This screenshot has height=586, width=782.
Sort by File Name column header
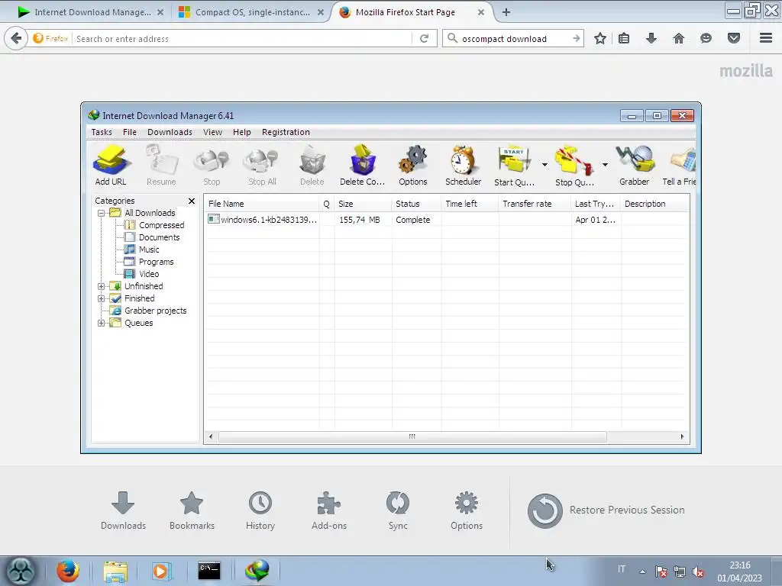coord(262,204)
